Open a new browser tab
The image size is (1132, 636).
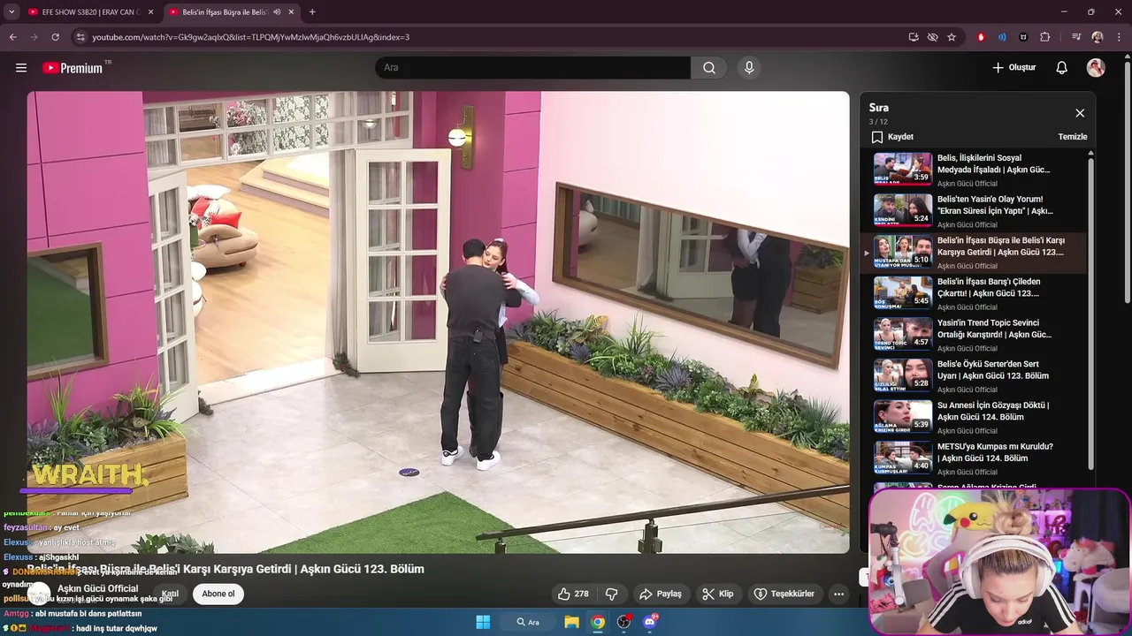click(312, 12)
